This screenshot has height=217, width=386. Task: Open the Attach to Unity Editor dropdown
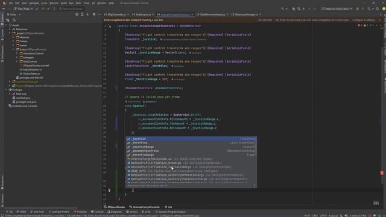click(x=337, y=8)
